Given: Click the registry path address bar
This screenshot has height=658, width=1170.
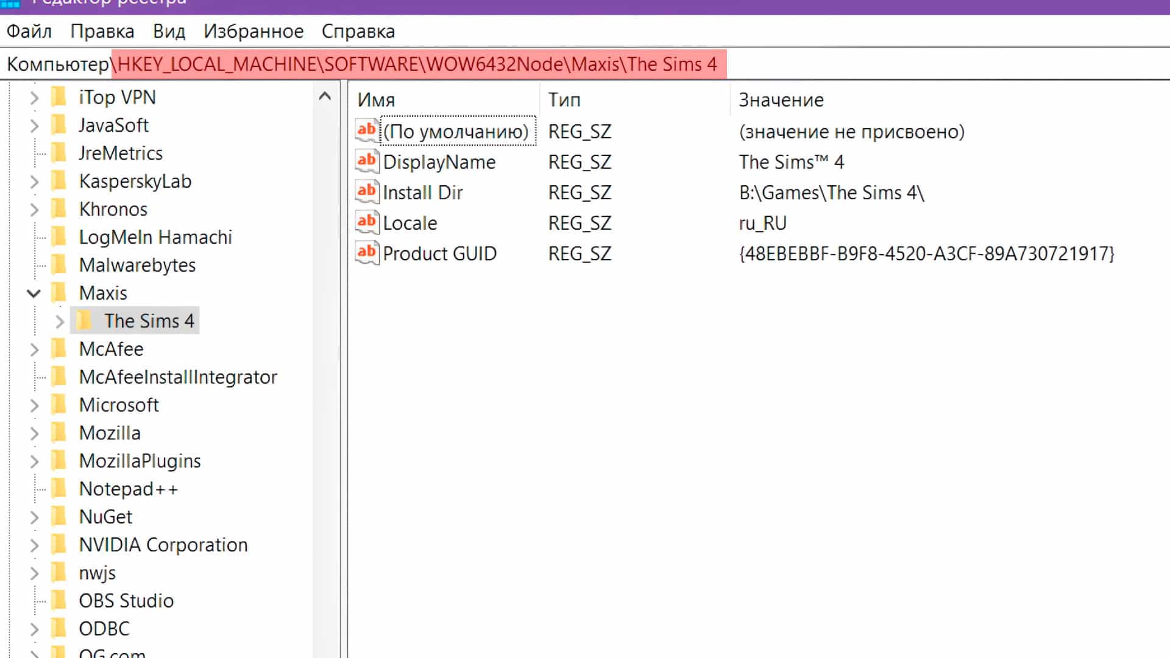Looking at the screenshot, I should [585, 64].
